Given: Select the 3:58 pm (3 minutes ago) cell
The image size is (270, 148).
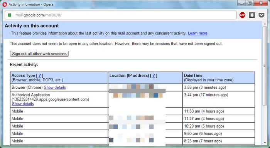Looking at the screenshot, I should 219,87.
